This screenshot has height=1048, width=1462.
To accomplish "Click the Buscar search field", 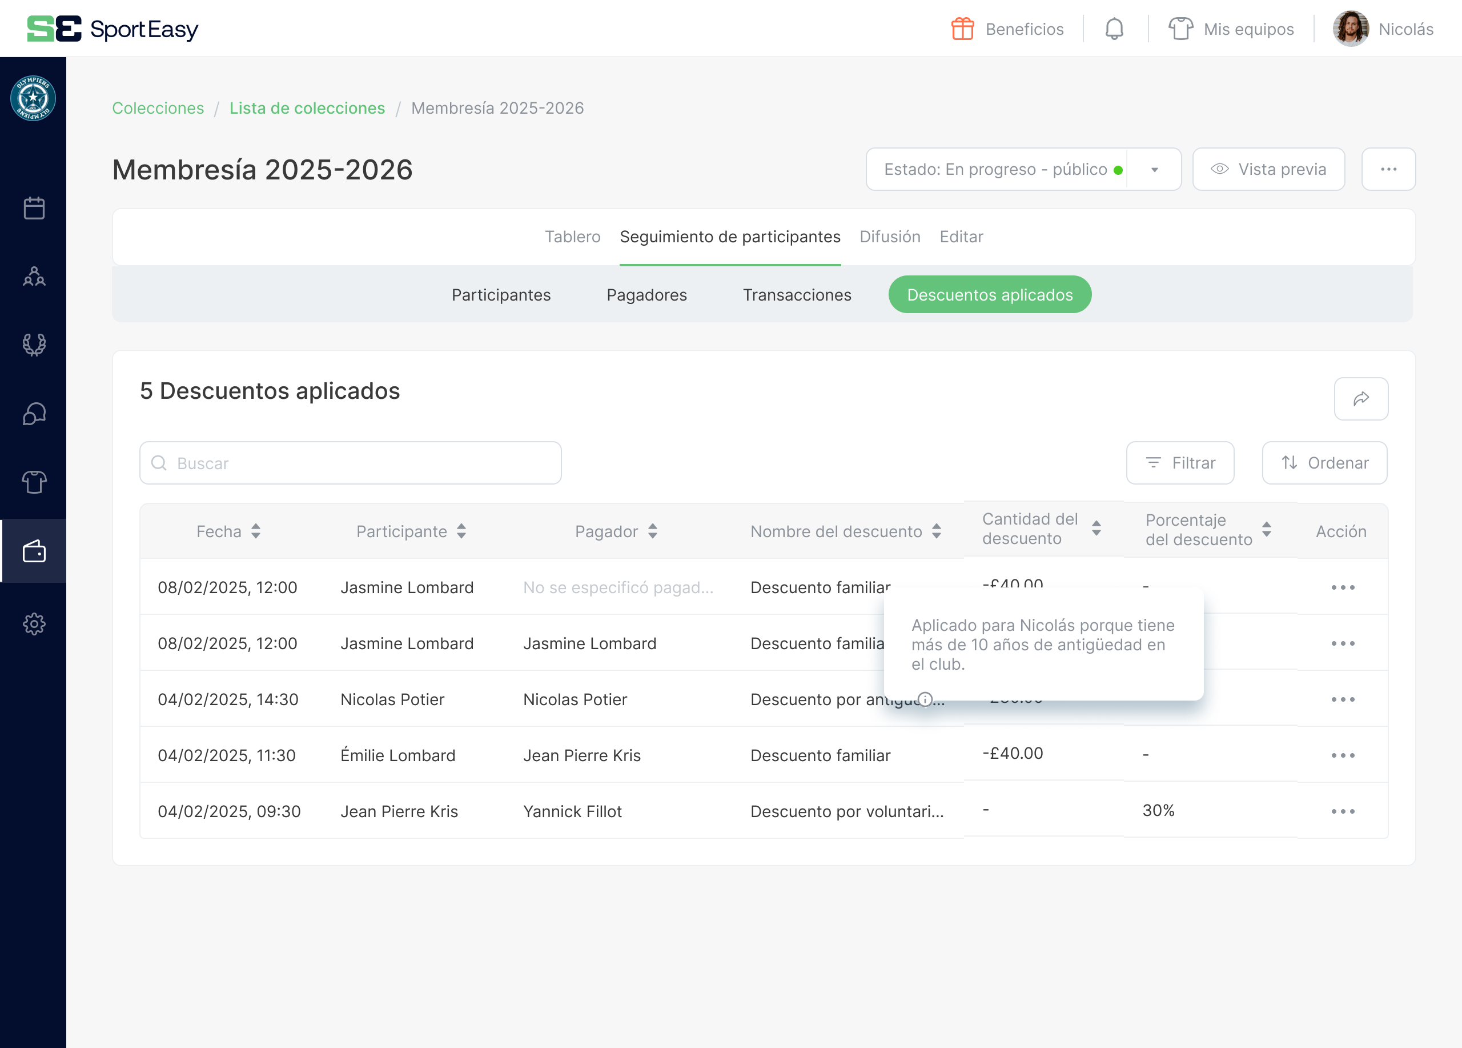I will click(350, 463).
